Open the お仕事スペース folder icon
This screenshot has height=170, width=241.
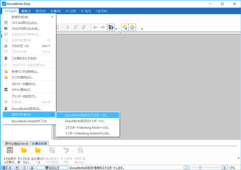[x=38, y=150]
